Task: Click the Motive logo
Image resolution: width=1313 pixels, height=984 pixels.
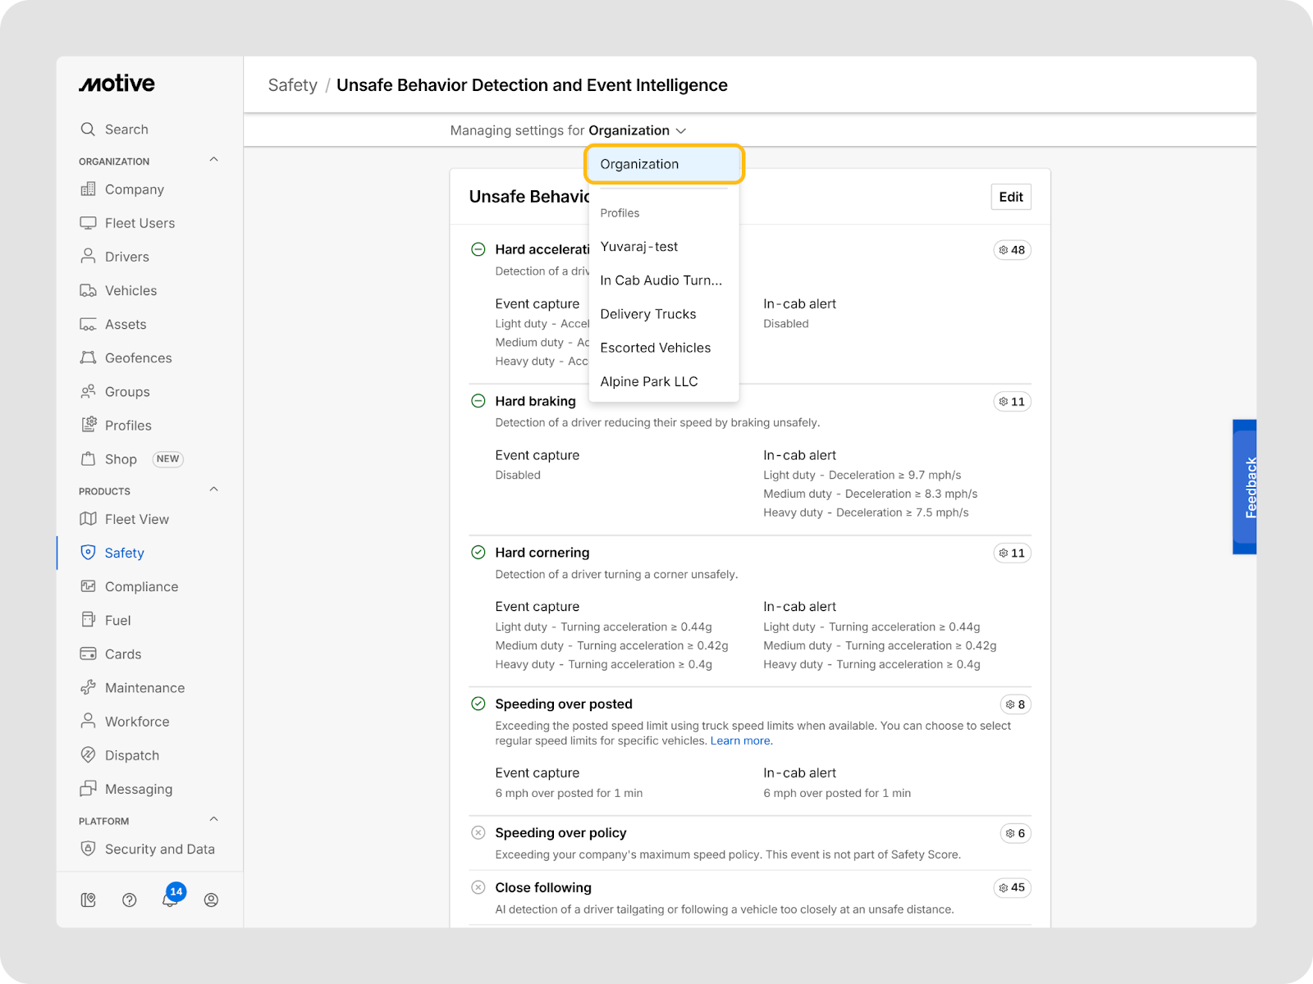Action: (x=117, y=84)
